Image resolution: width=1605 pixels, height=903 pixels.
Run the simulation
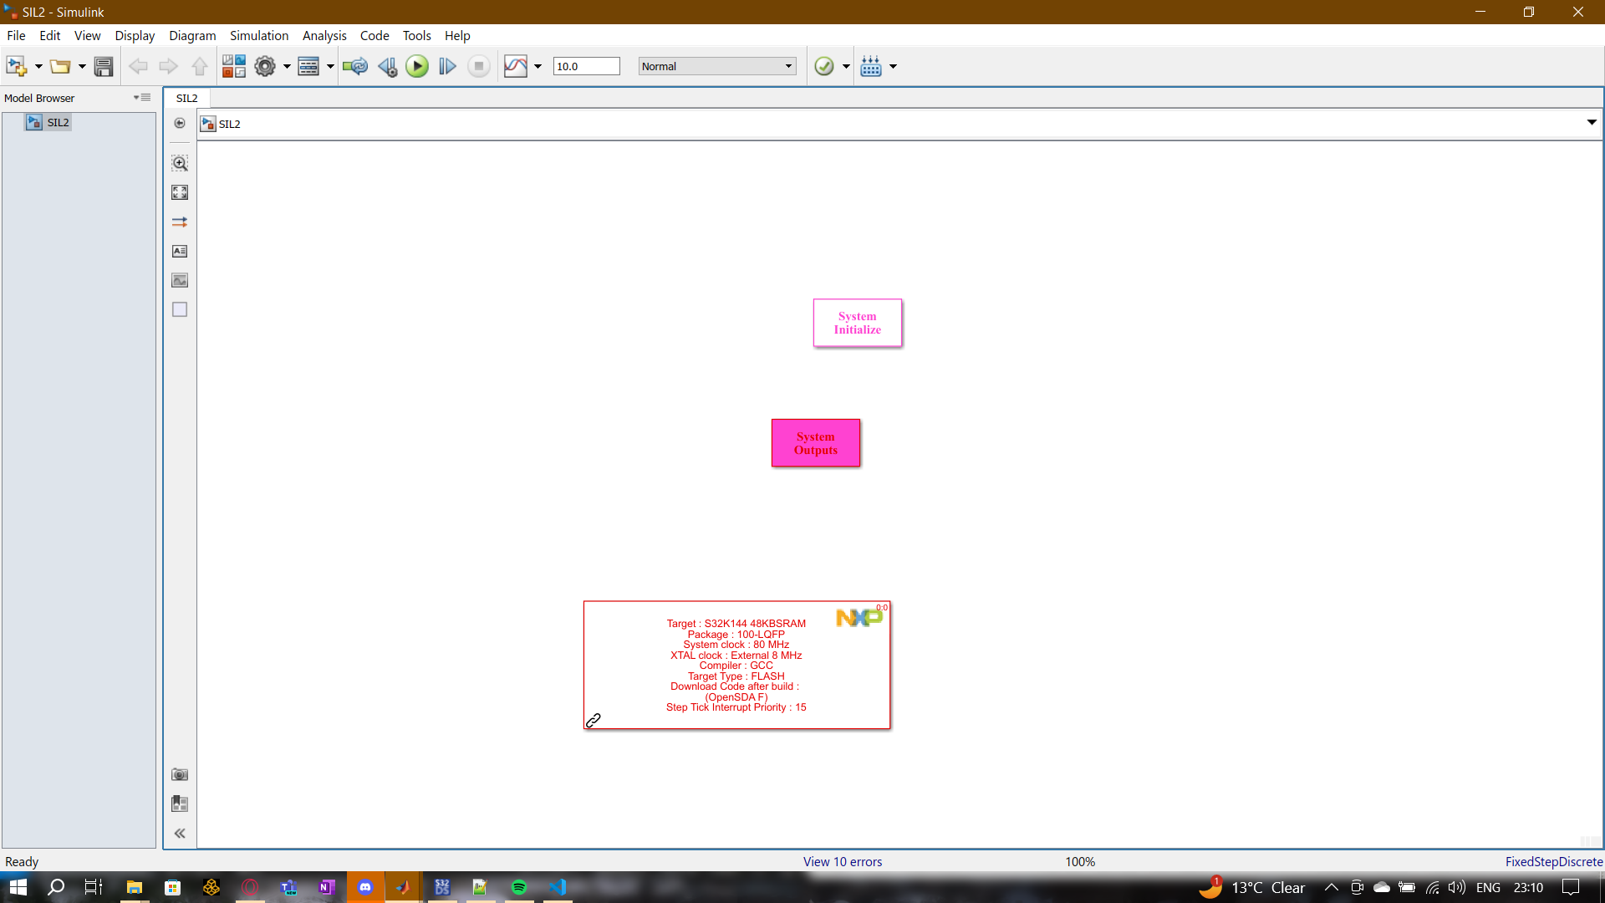pyautogui.click(x=416, y=66)
